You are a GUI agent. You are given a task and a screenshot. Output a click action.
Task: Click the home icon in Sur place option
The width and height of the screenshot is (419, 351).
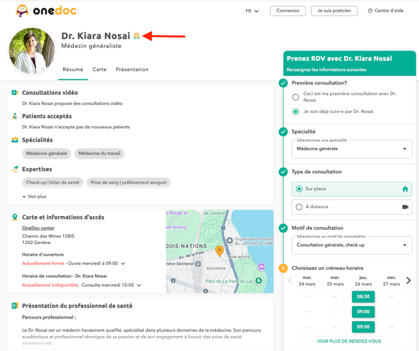click(x=405, y=189)
